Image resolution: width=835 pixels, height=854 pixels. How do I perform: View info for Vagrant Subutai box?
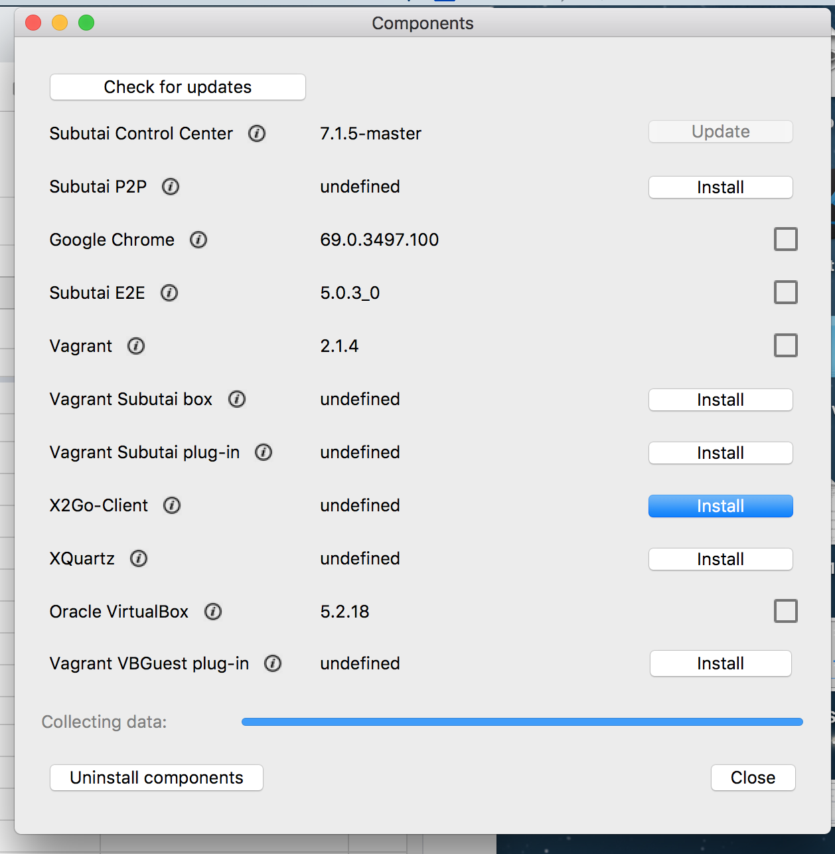(236, 399)
